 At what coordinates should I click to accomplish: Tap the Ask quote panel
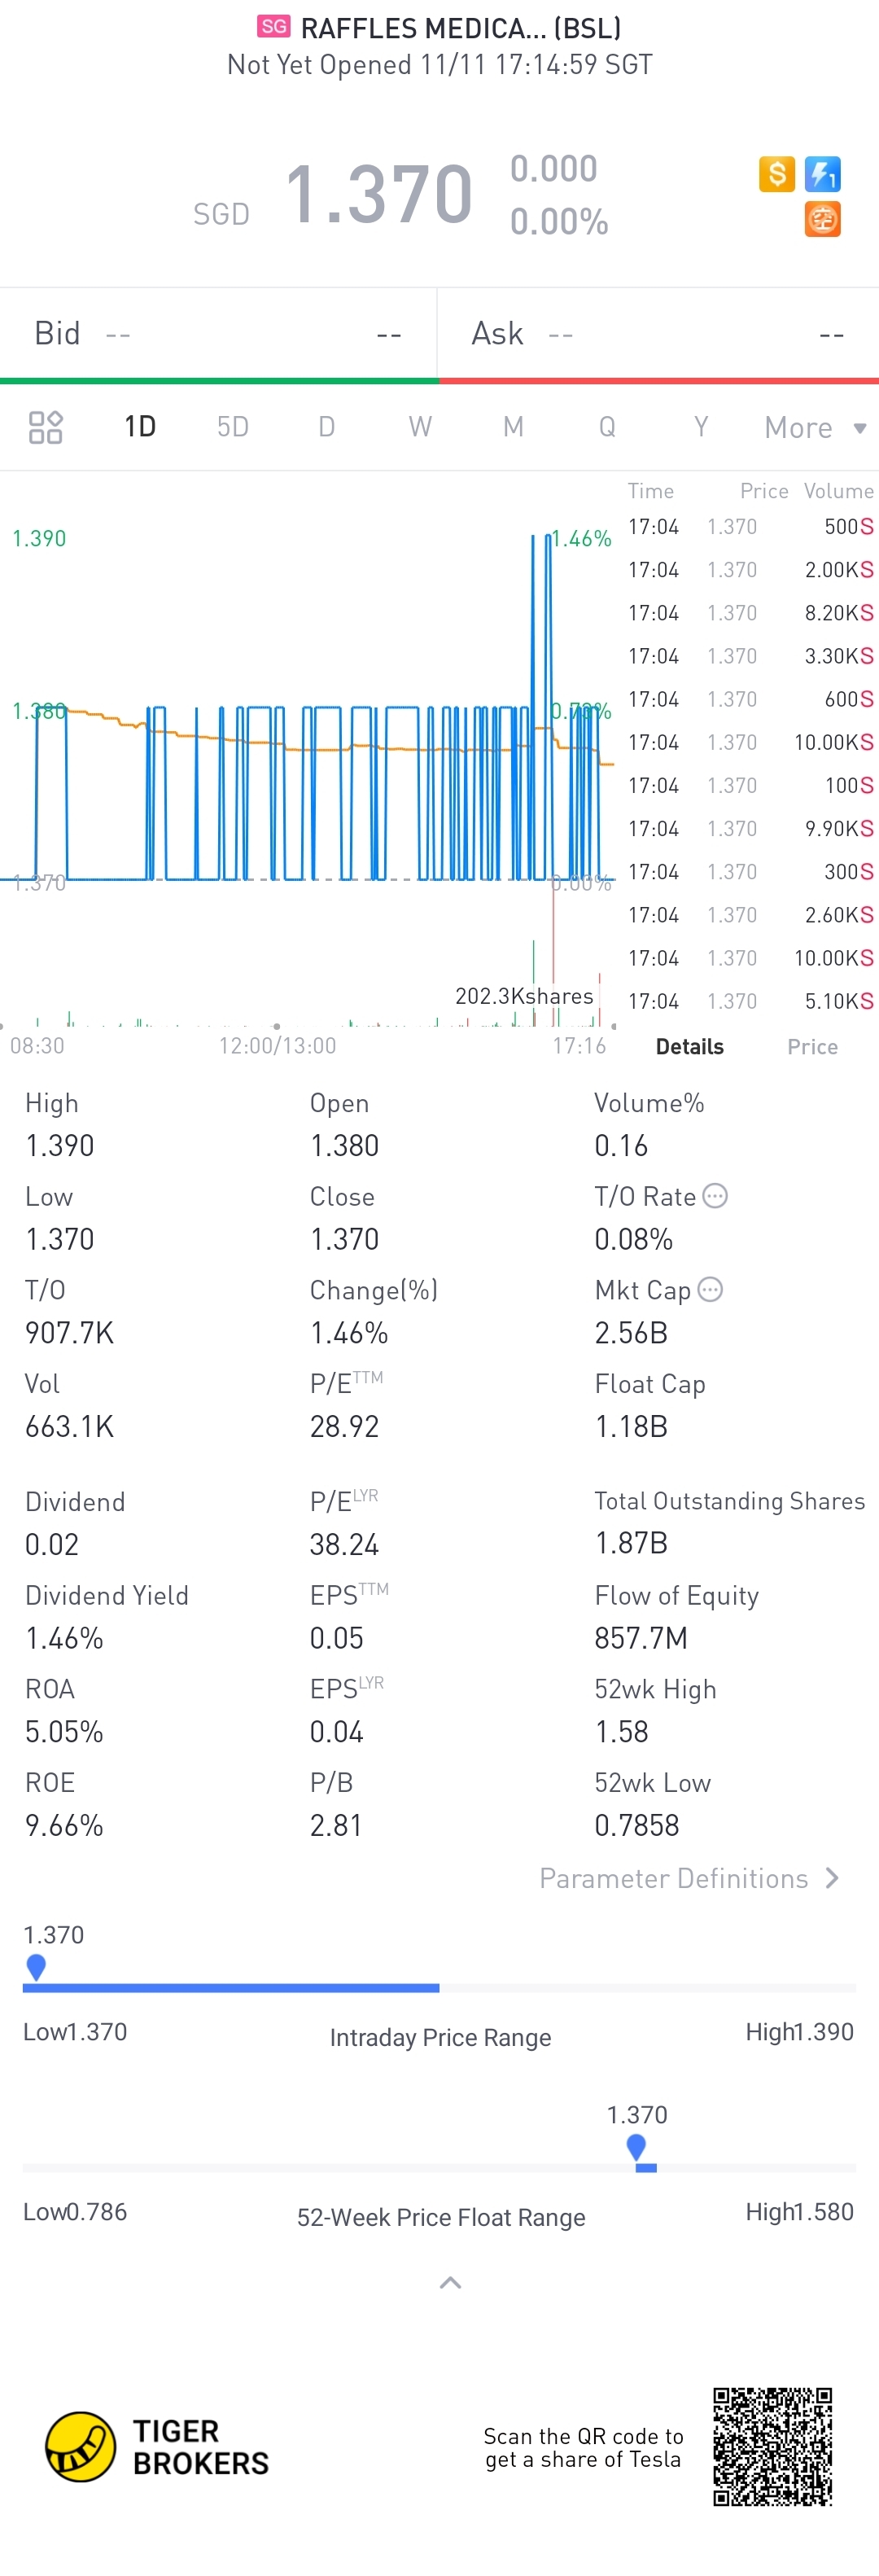tap(659, 334)
